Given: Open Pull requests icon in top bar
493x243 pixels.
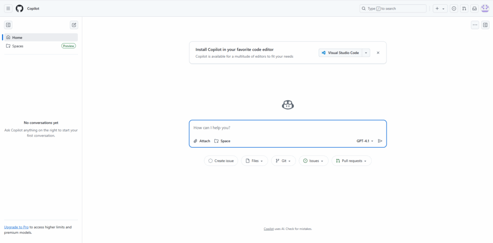Looking at the screenshot, I should [x=464, y=9].
